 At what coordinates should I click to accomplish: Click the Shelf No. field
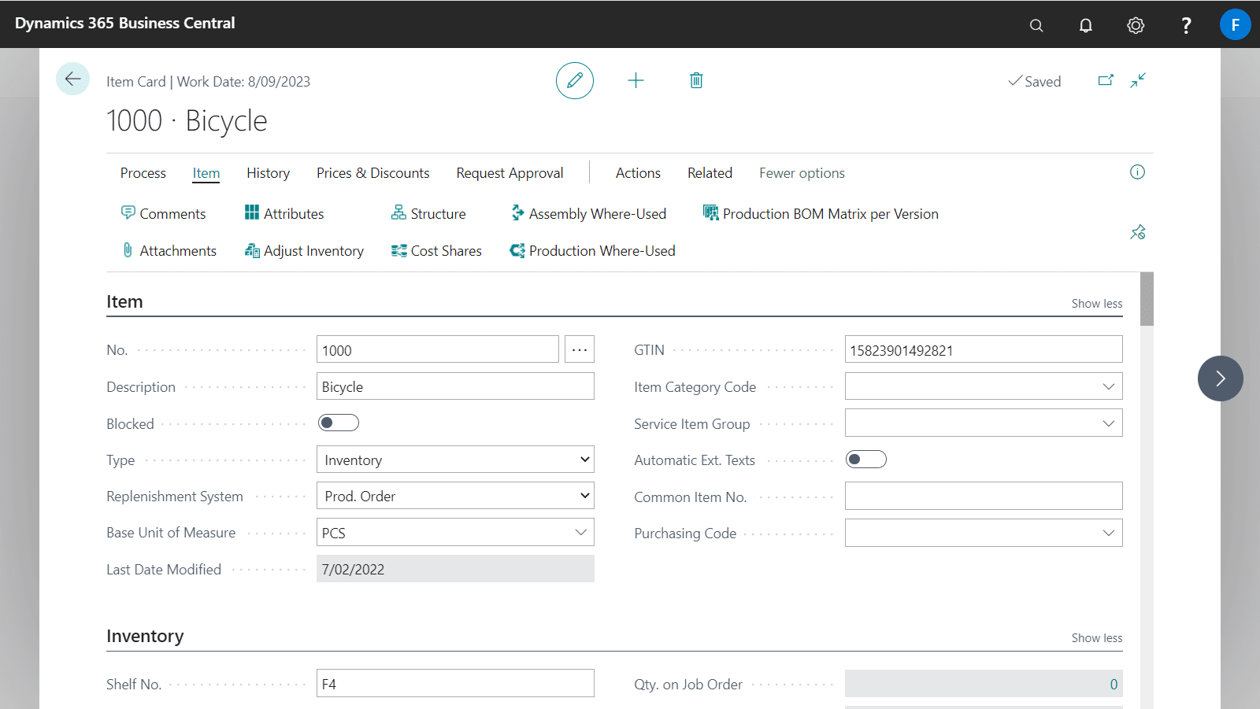point(455,683)
